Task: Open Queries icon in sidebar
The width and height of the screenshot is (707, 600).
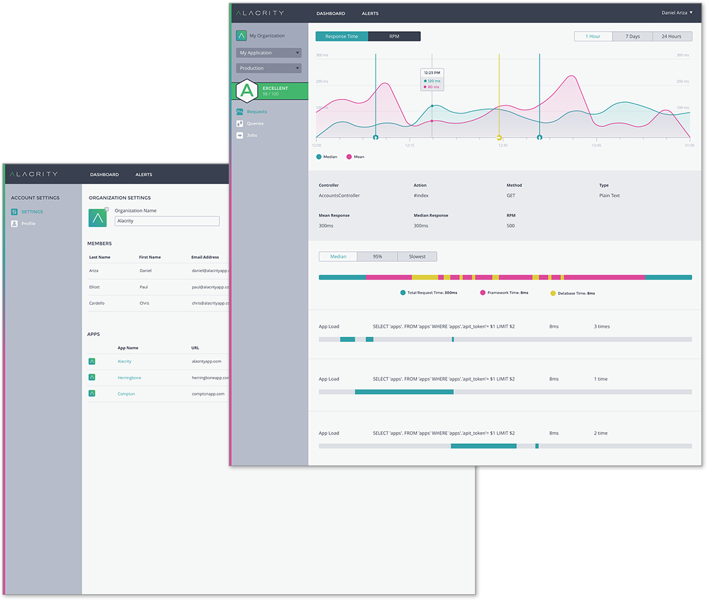Action: (240, 124)
